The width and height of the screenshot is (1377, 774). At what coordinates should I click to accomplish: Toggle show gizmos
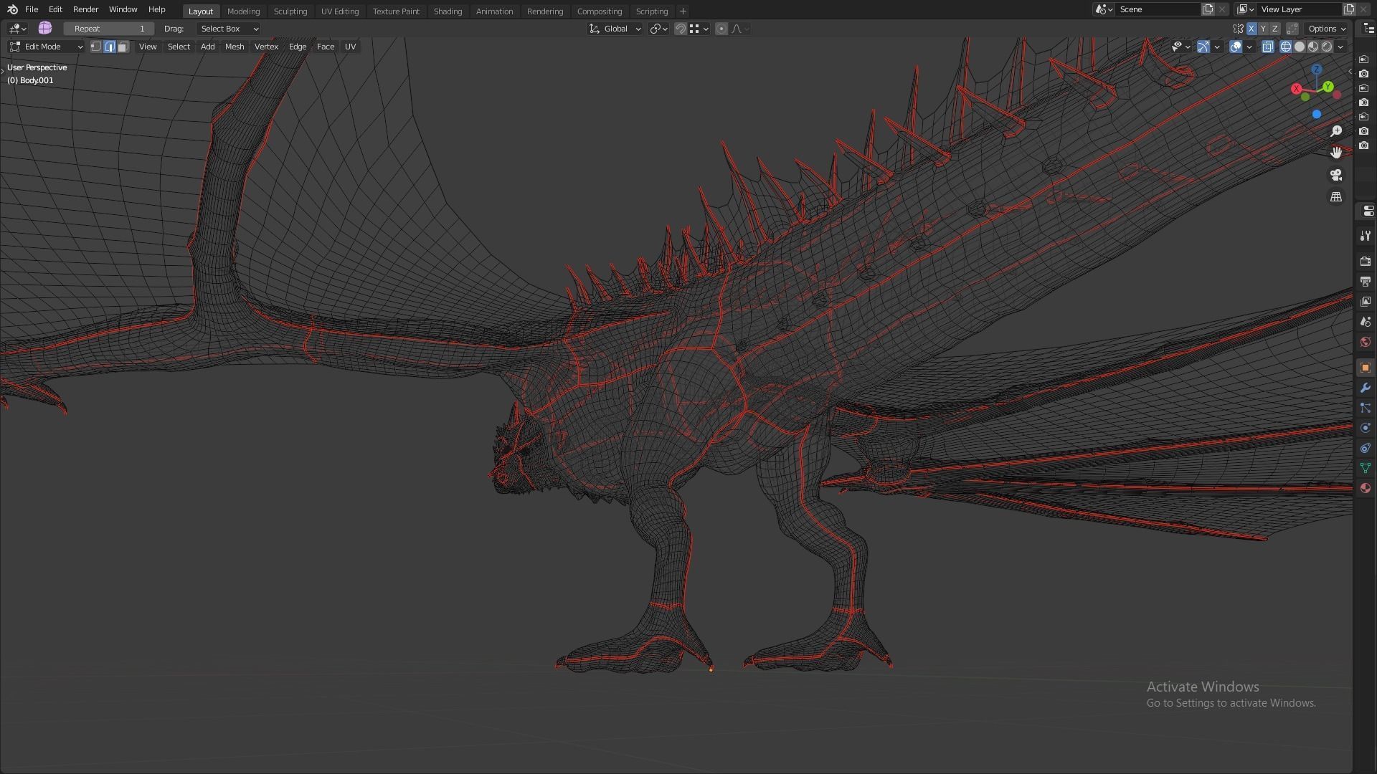(1203, 47)
